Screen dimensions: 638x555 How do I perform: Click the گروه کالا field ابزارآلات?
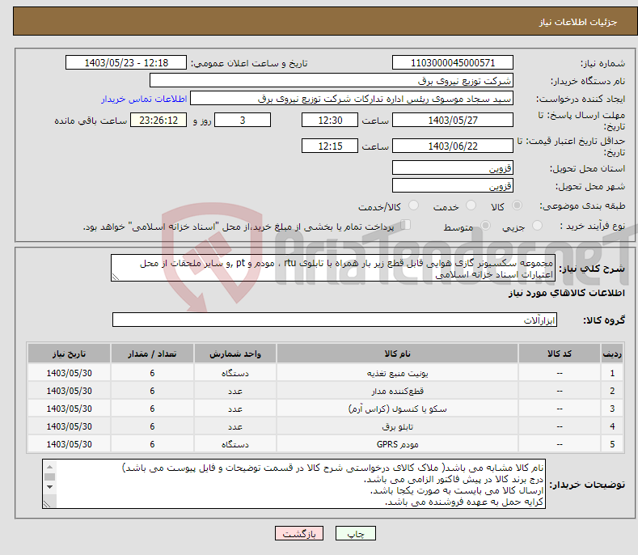point(335,320)
